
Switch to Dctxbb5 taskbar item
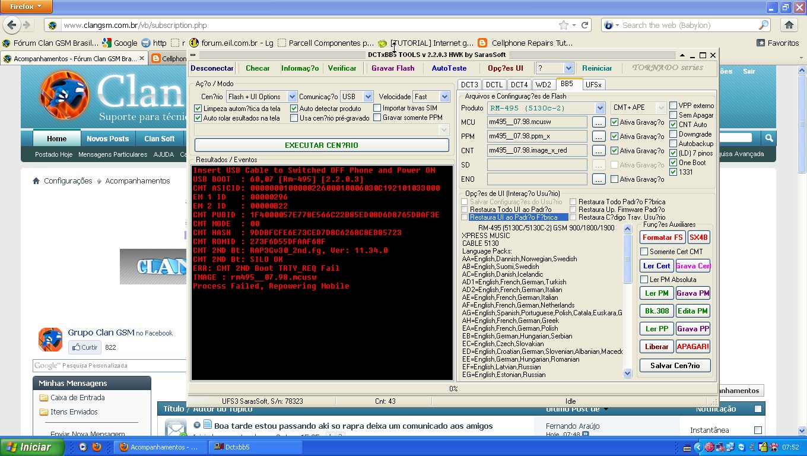(x=255, y=447)
